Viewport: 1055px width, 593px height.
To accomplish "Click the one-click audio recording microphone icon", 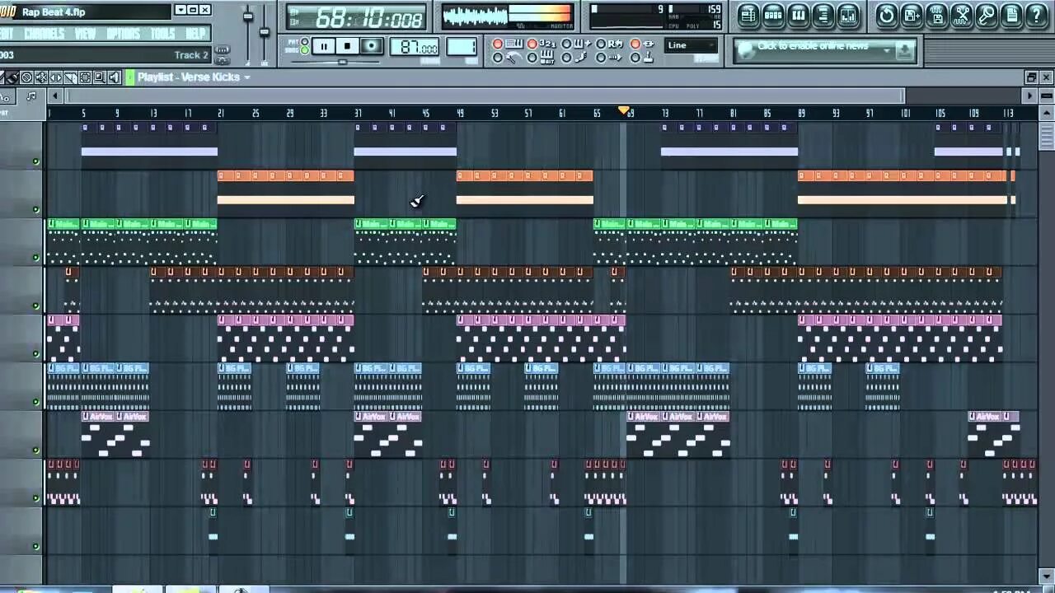I will [986, 15].
